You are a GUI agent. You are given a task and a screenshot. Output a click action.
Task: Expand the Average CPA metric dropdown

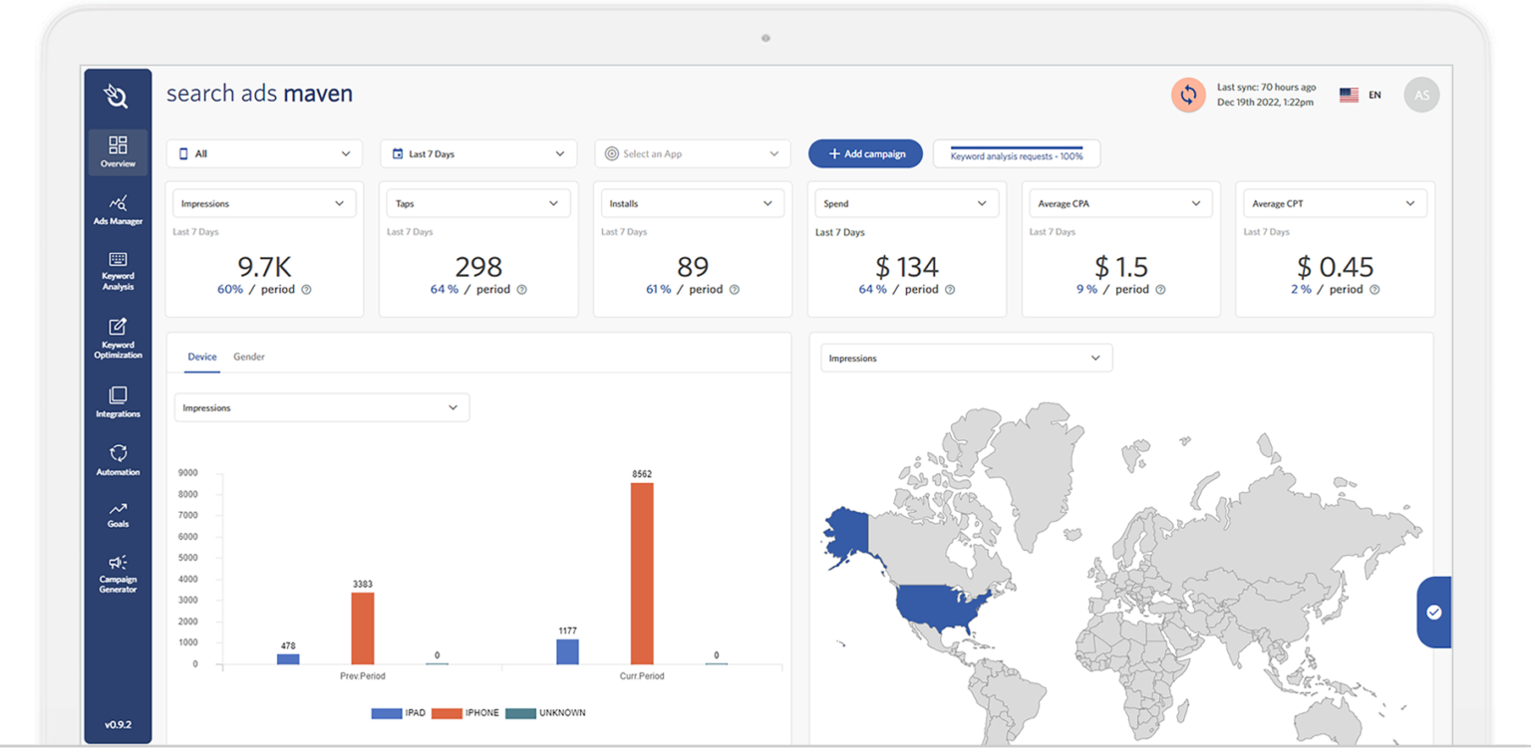point(1120,204)
